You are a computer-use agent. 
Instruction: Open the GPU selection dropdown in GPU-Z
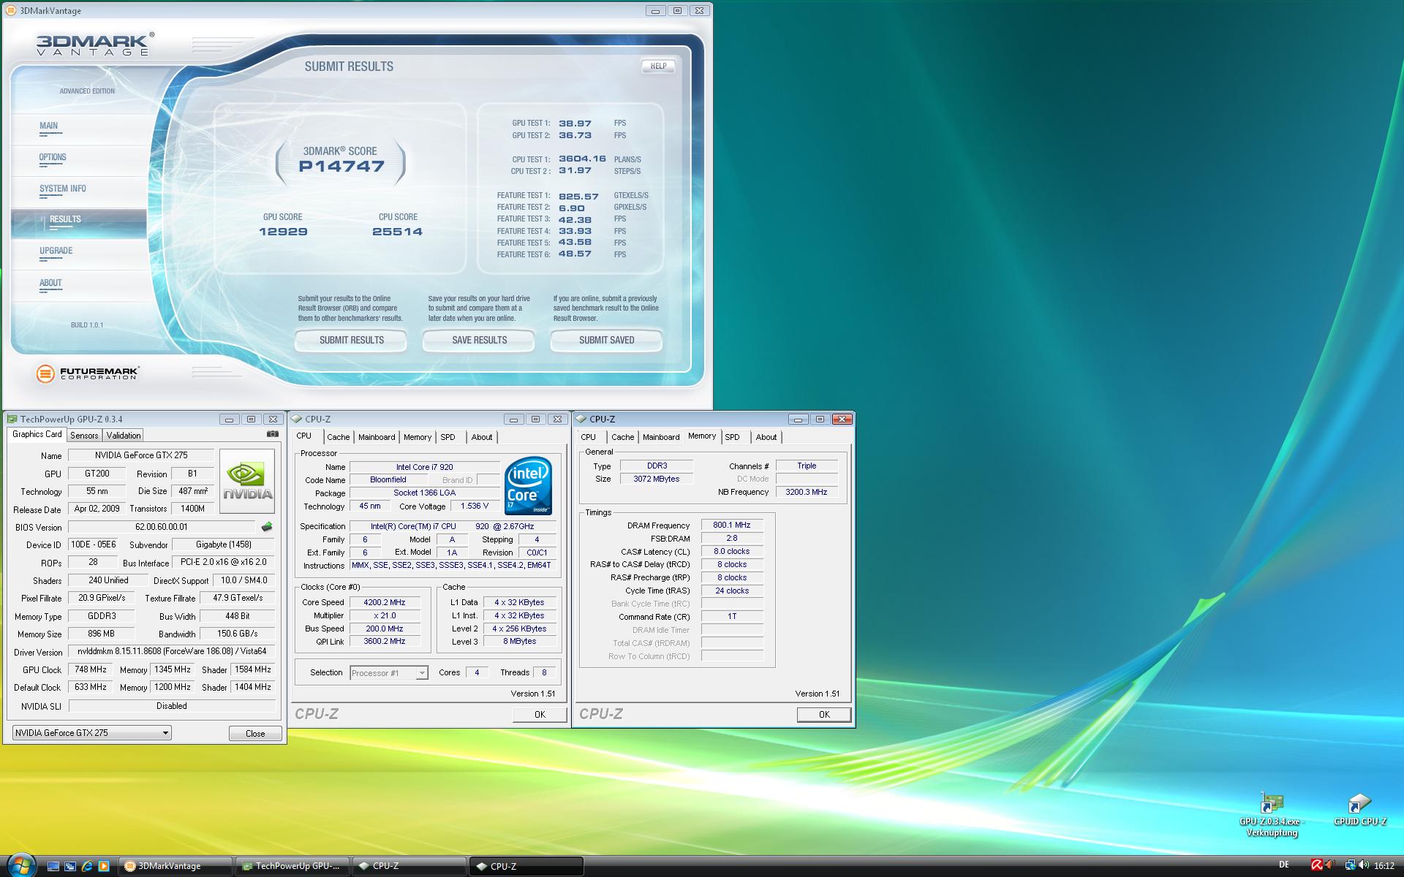[165, 733]
